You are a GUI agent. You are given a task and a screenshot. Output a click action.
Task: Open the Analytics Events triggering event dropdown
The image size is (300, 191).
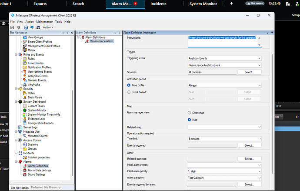pos(224,58)
